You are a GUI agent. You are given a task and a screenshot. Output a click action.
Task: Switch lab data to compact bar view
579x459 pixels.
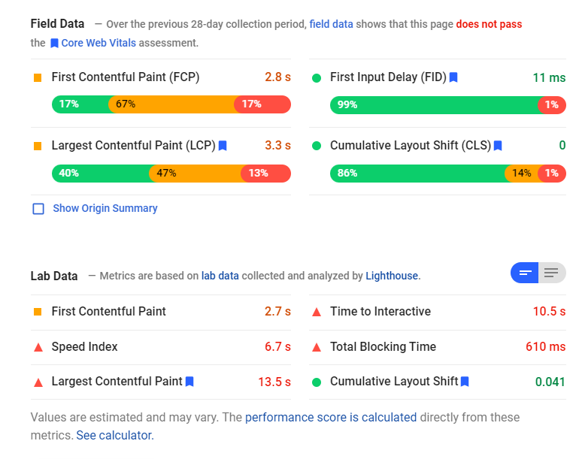525,273
